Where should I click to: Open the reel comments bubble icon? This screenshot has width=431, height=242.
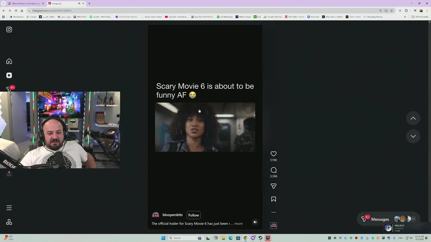point(273,170)
